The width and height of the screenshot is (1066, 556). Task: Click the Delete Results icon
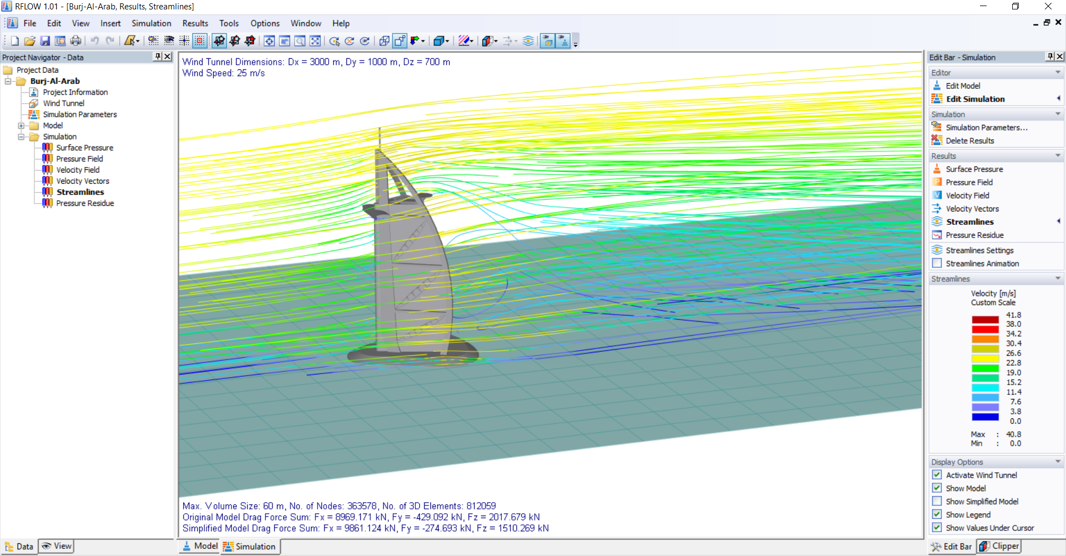[937, 140]
